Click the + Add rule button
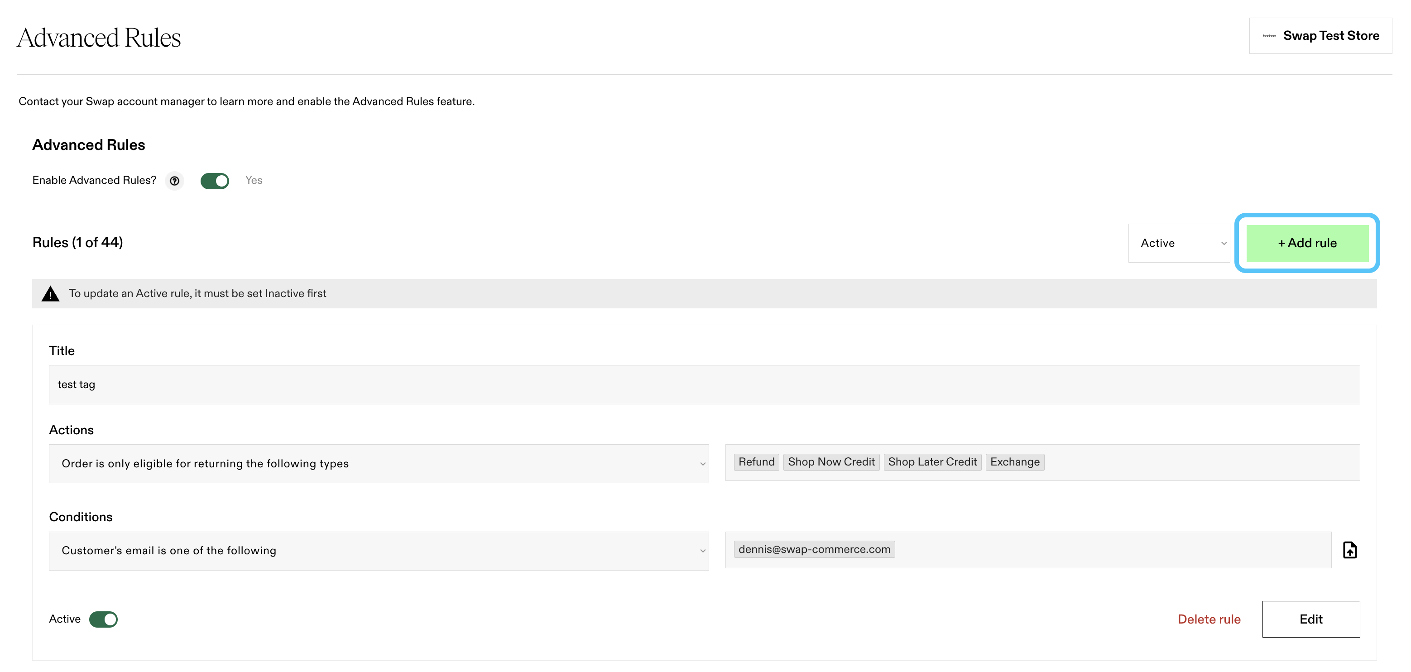Image resolution: width=1411 pixels, height=672 pixels. (1307, 243)
